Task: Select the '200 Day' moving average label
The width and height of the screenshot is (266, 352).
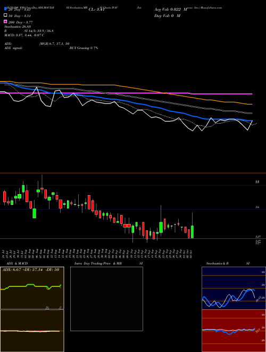Action: pos(21,22)
